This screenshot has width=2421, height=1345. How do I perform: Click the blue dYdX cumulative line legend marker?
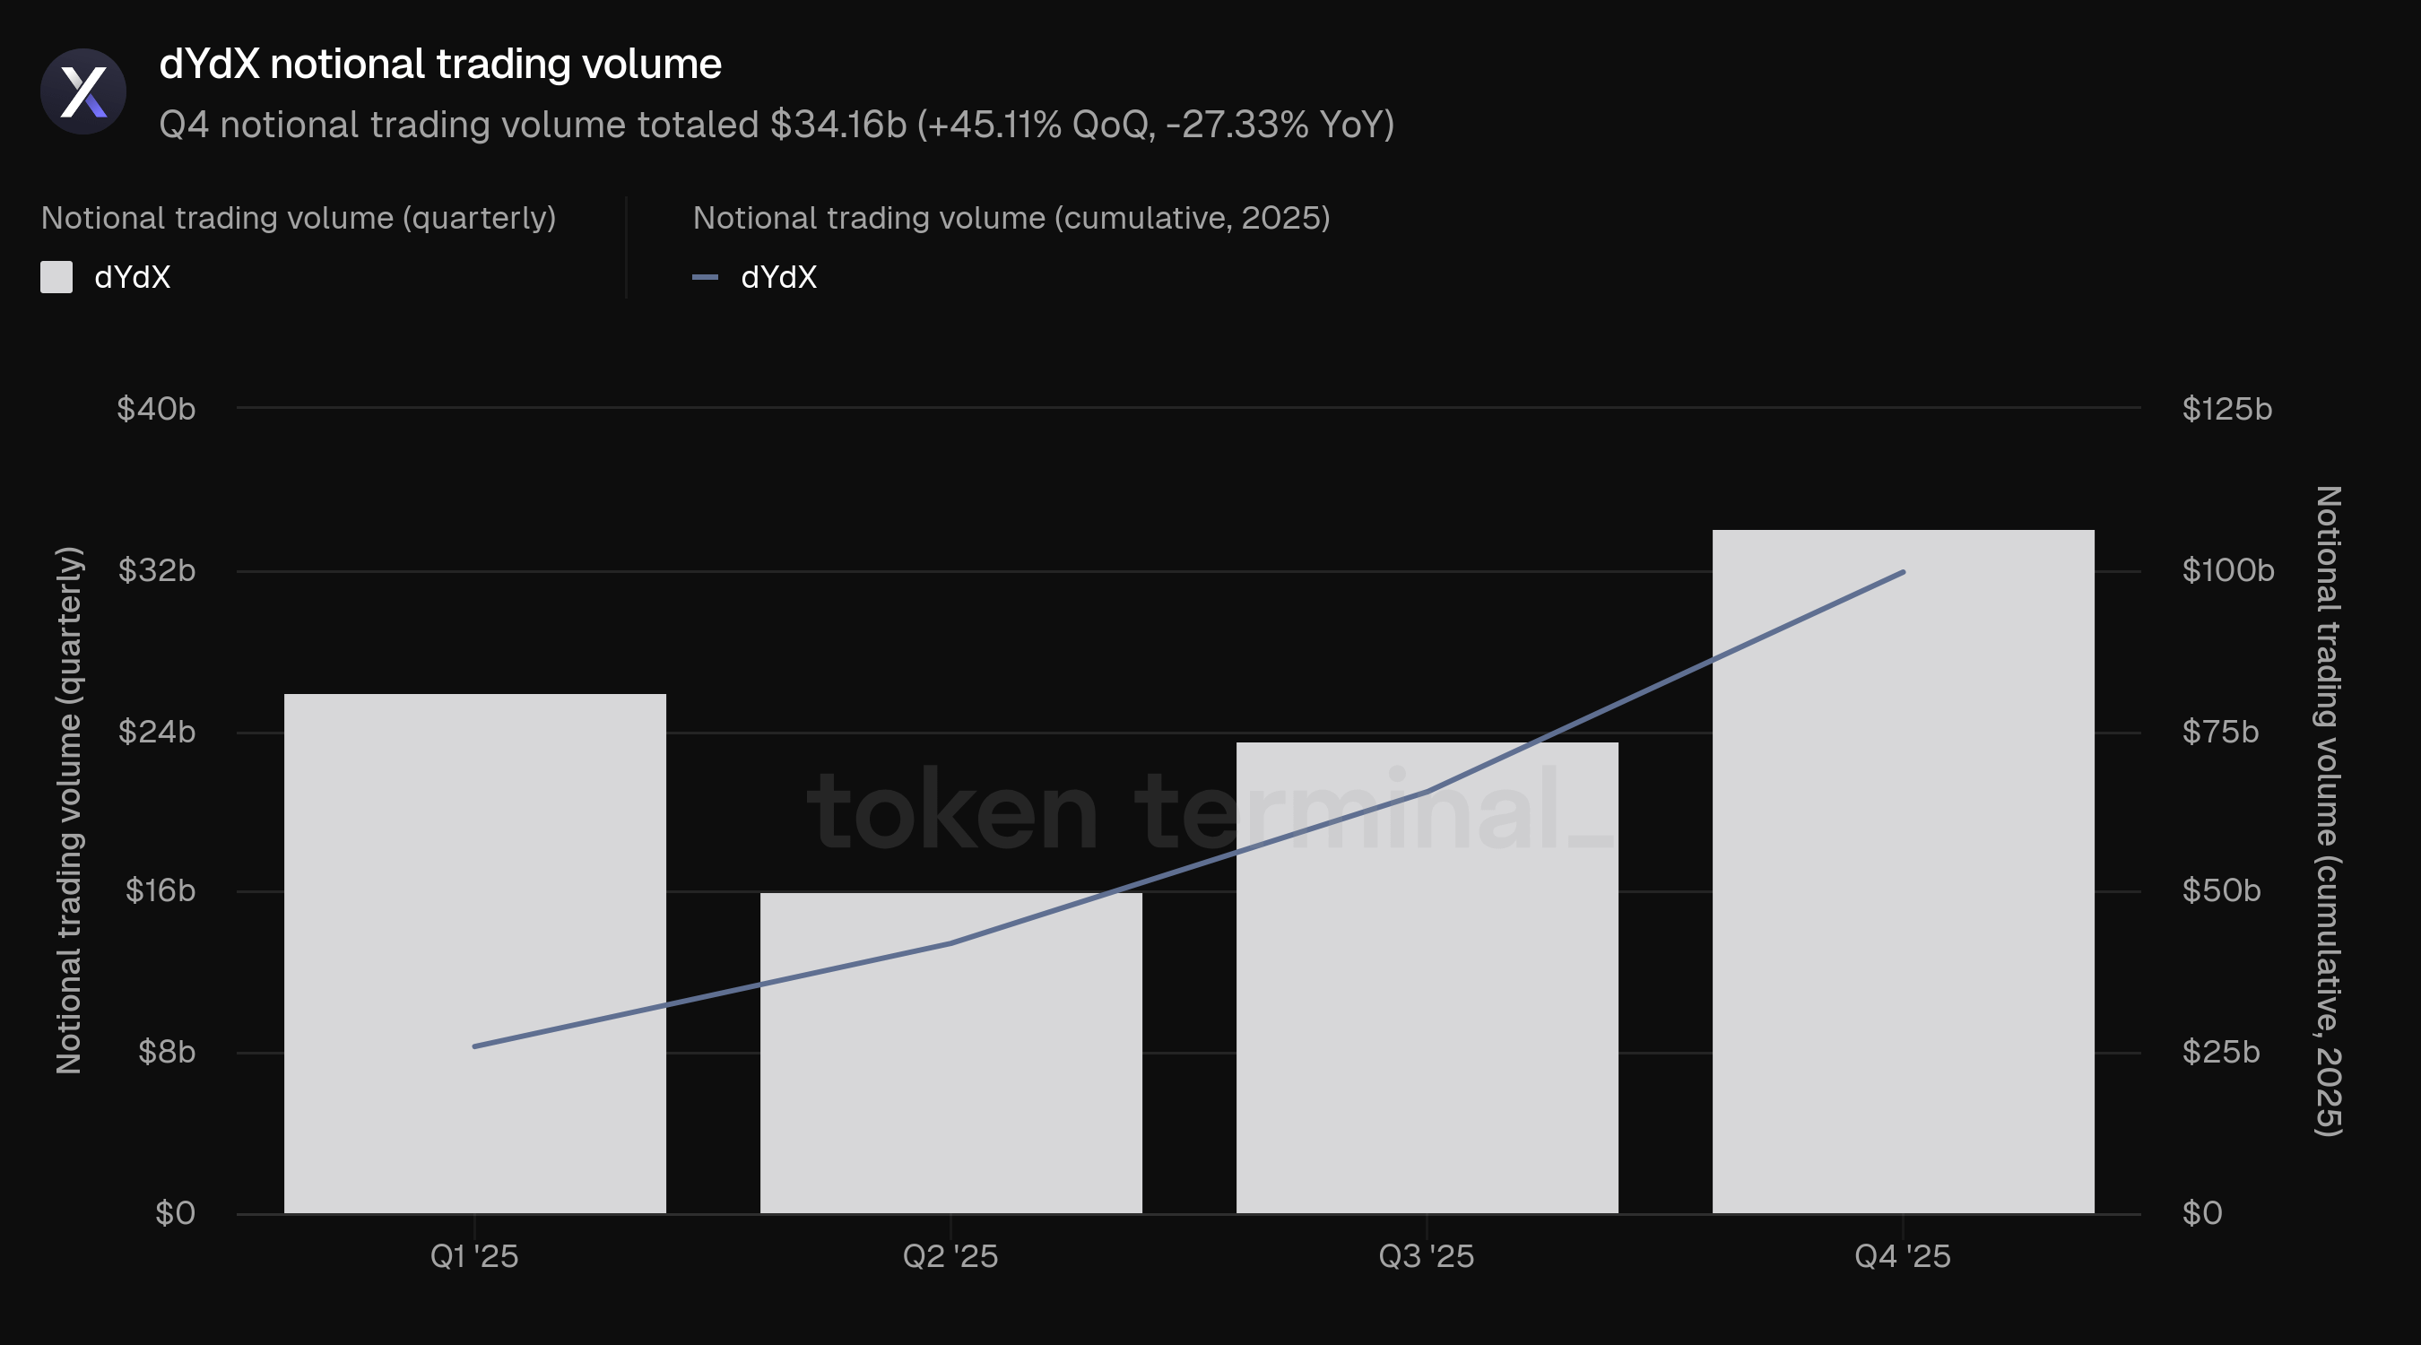coord(705,277)
